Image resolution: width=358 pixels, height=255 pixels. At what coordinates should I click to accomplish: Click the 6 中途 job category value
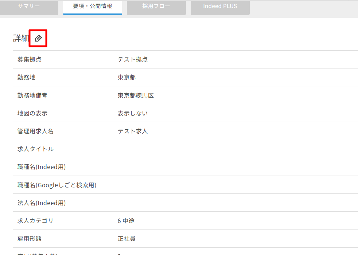pos(126,221)
